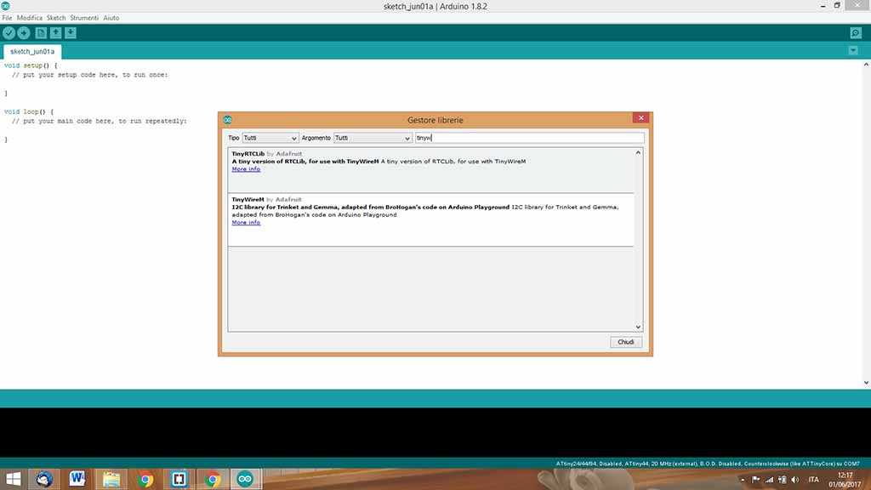Screen dimensions: 871x490
Task: Click the volume speaker tray icon
Action: pos(795,480)
